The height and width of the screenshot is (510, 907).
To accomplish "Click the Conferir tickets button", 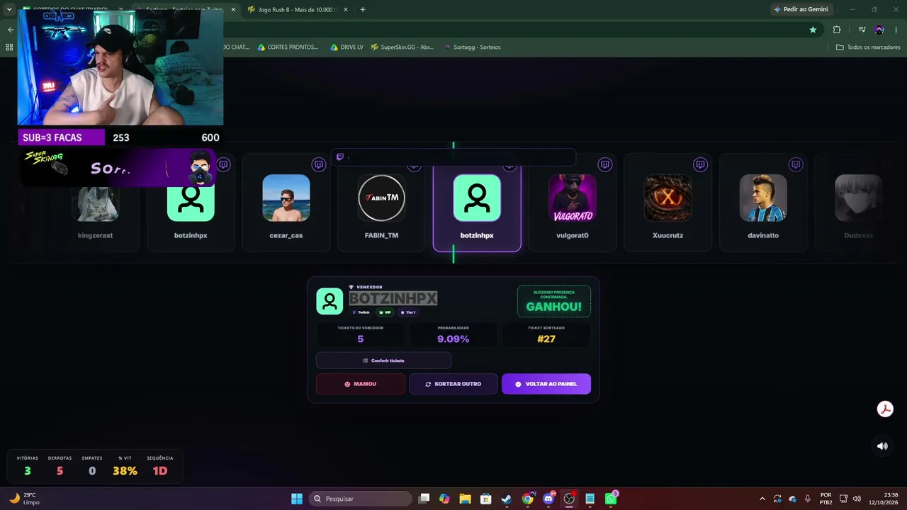I will pyautogui.click(x=383, y=361).
